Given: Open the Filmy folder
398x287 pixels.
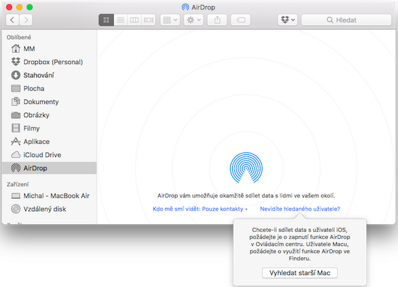Looking at the screenshot, I should (49, 128).
